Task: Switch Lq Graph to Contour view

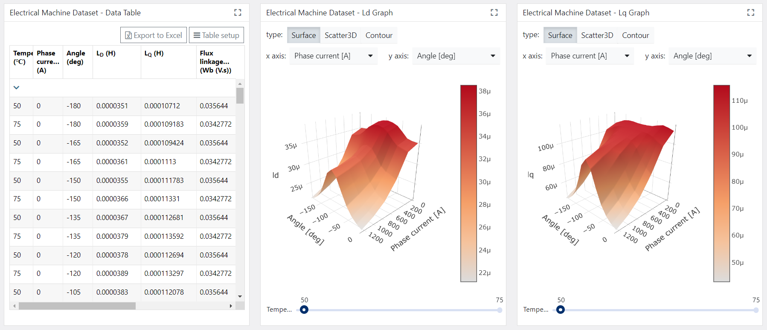Action: click(635, 35)
